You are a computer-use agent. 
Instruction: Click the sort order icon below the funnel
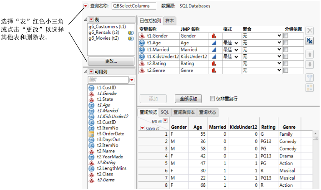310,88
